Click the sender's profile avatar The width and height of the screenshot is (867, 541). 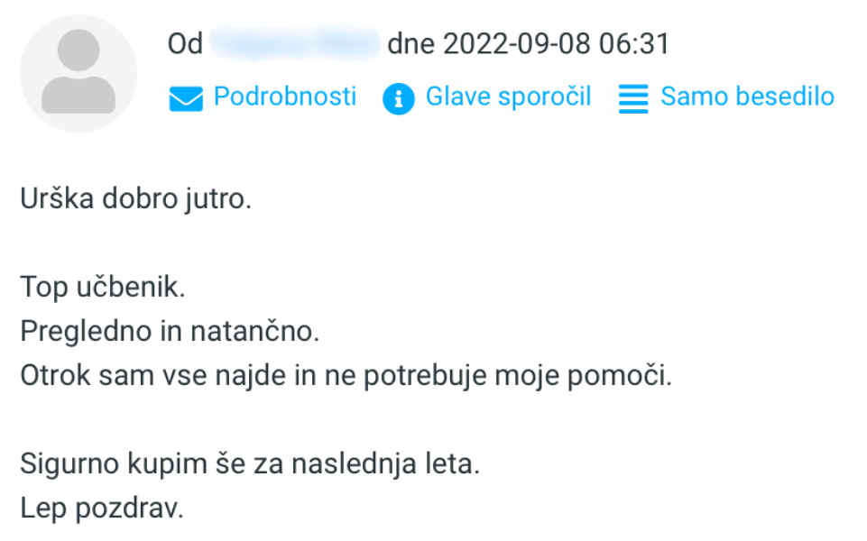pyautogui.click(x=78, y=74)
